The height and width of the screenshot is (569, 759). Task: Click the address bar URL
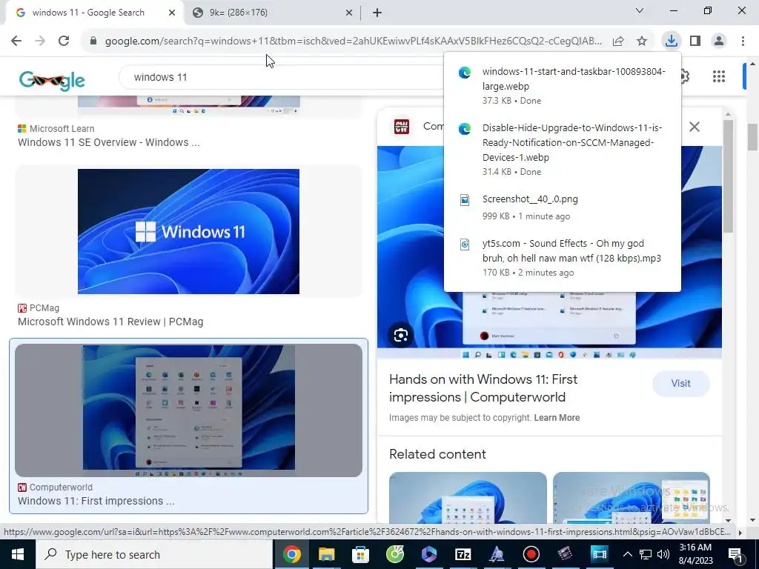click(354, 41)
